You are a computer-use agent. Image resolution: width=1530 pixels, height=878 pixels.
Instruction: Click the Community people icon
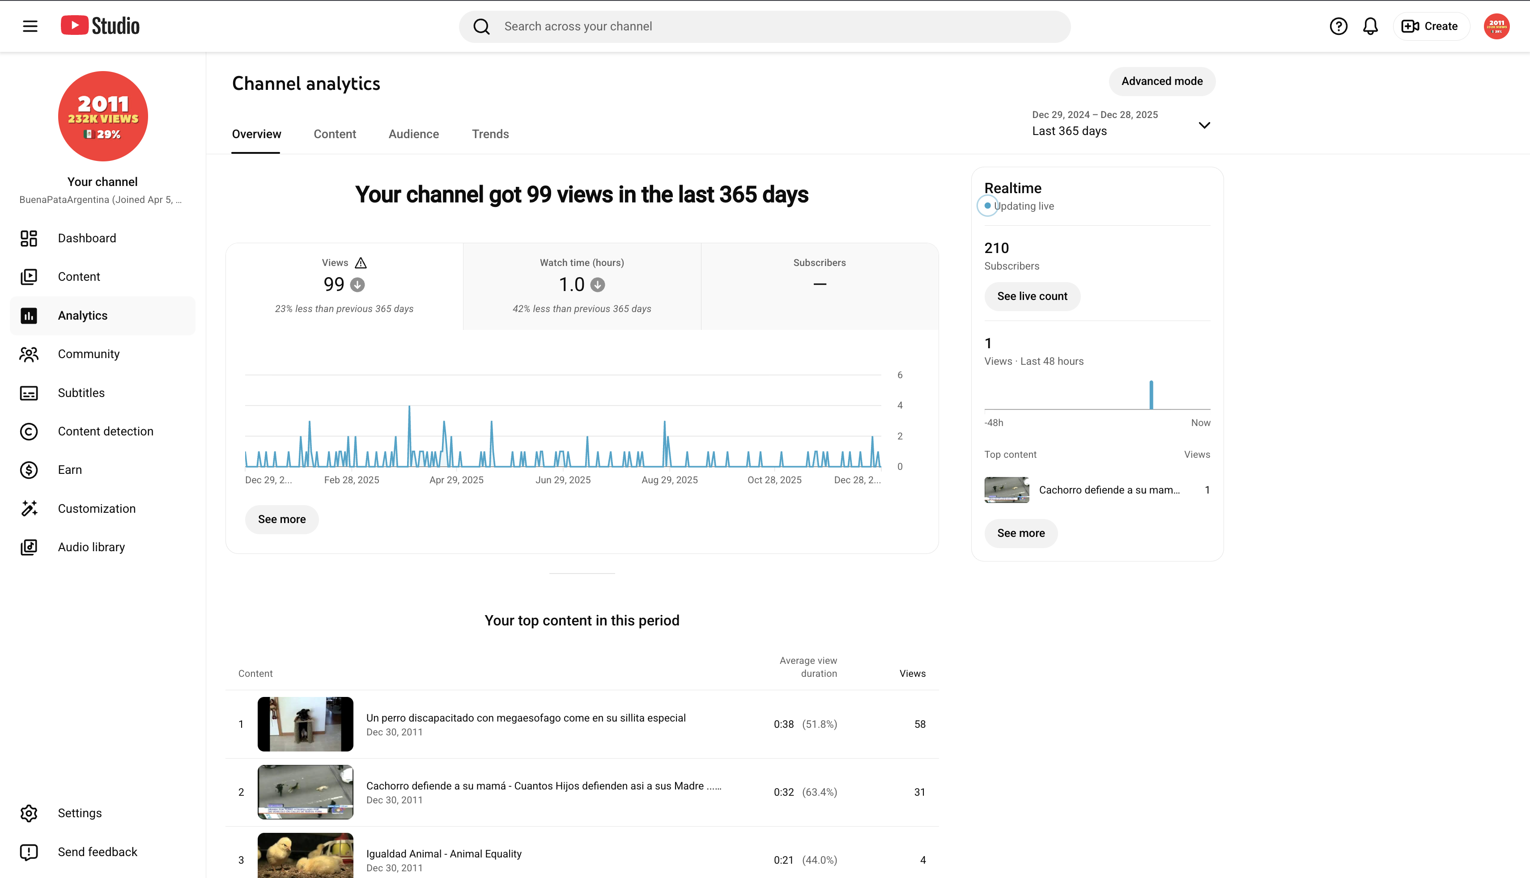pyautogui.click(x=29, y=354)
